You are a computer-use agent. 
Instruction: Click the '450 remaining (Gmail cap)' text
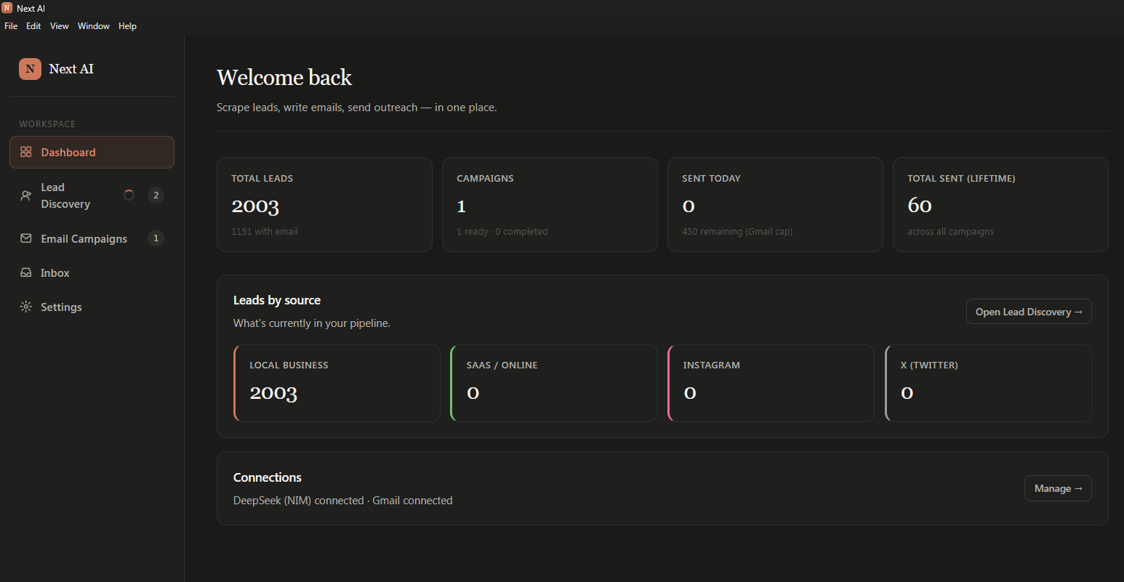(x=737, y=231)
